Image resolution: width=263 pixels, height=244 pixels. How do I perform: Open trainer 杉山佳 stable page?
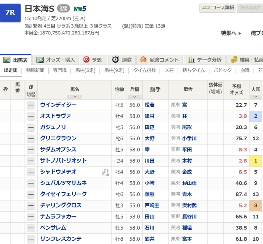click(x=189, y=183)
